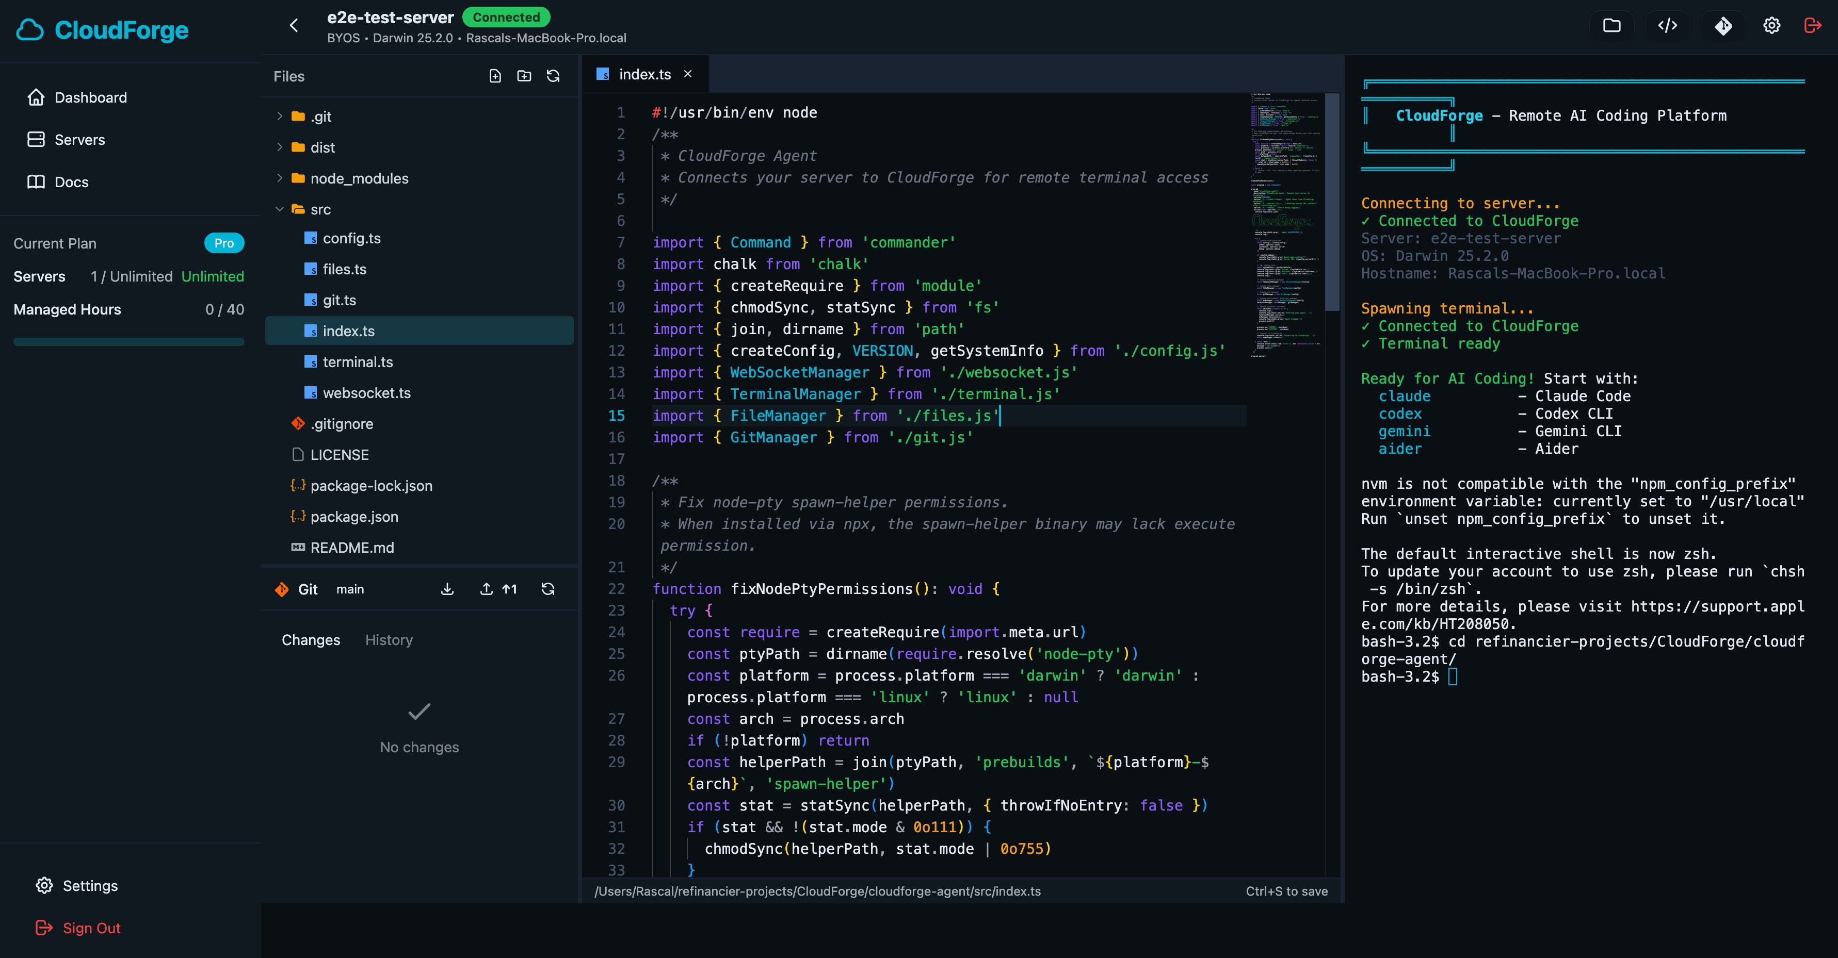1838x958 pixels.
Task: Close the index.ts editor tab
Action: [x=688, y=74]
